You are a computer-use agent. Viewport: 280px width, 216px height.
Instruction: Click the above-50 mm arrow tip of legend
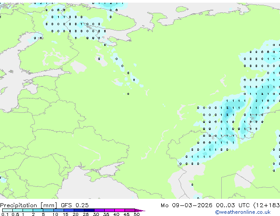(x=140, y=211)
